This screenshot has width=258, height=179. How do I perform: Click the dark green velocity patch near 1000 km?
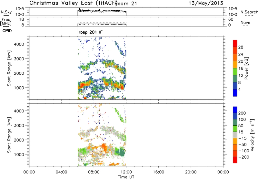click(x=121, y=153)
